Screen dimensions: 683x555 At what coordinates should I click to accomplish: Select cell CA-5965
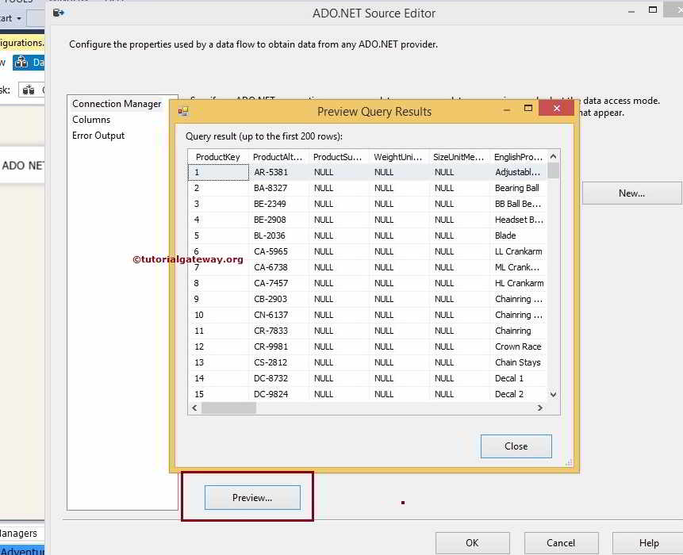tap(278, 251)
